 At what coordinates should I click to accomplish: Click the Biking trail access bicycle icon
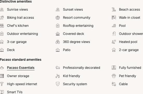2,18
